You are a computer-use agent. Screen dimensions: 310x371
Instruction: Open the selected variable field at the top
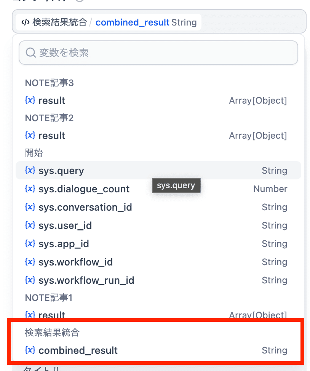pos(251,22)
